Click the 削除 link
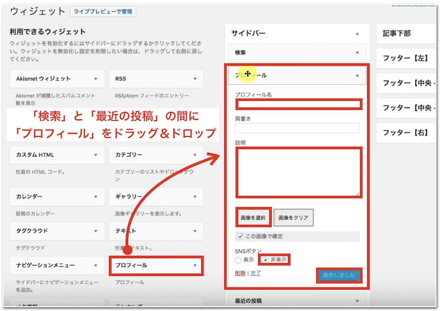Viewport: 440px width, 311px height. click(240, 274)
